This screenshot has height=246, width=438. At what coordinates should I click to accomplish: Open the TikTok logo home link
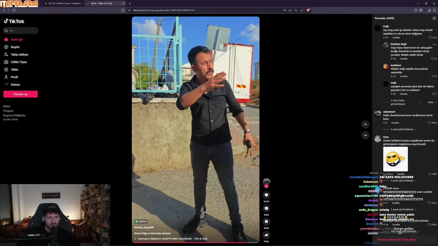(x=14, y=21)
